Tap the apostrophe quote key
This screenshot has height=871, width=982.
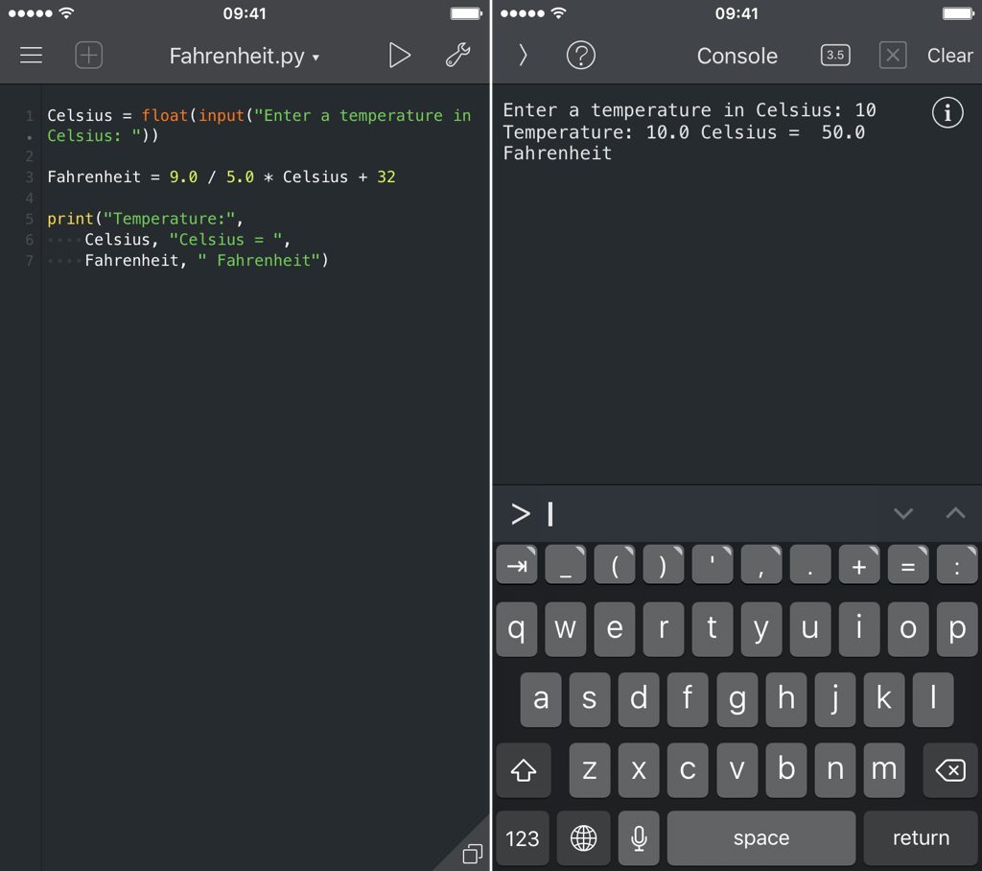pyautogui.click(x=713, y=565)
